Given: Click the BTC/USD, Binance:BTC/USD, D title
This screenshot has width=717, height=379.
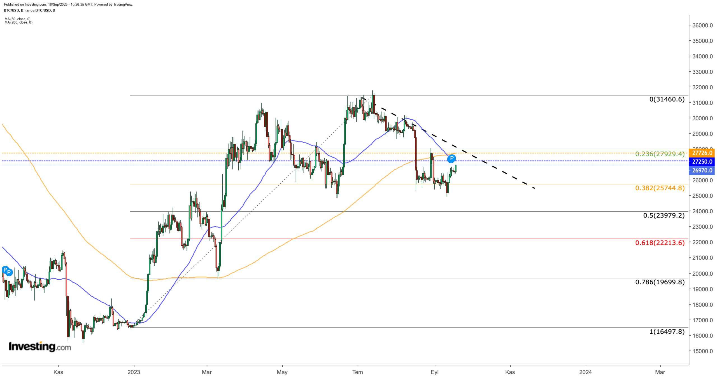Looking at the screenshot, I should point(29,10).
